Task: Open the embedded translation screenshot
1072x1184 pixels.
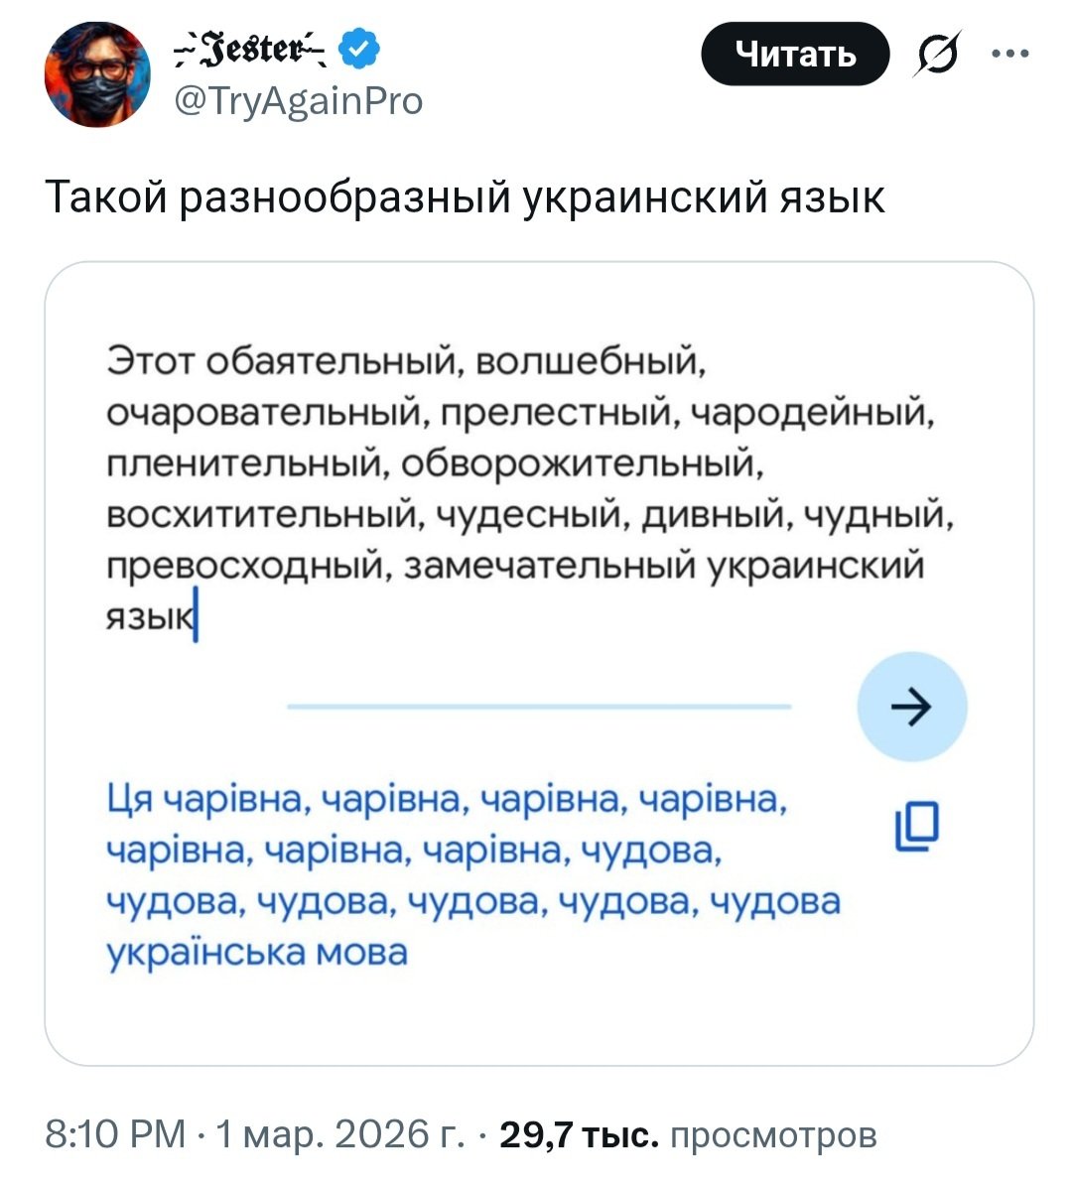Action: (x=536, y=655)
